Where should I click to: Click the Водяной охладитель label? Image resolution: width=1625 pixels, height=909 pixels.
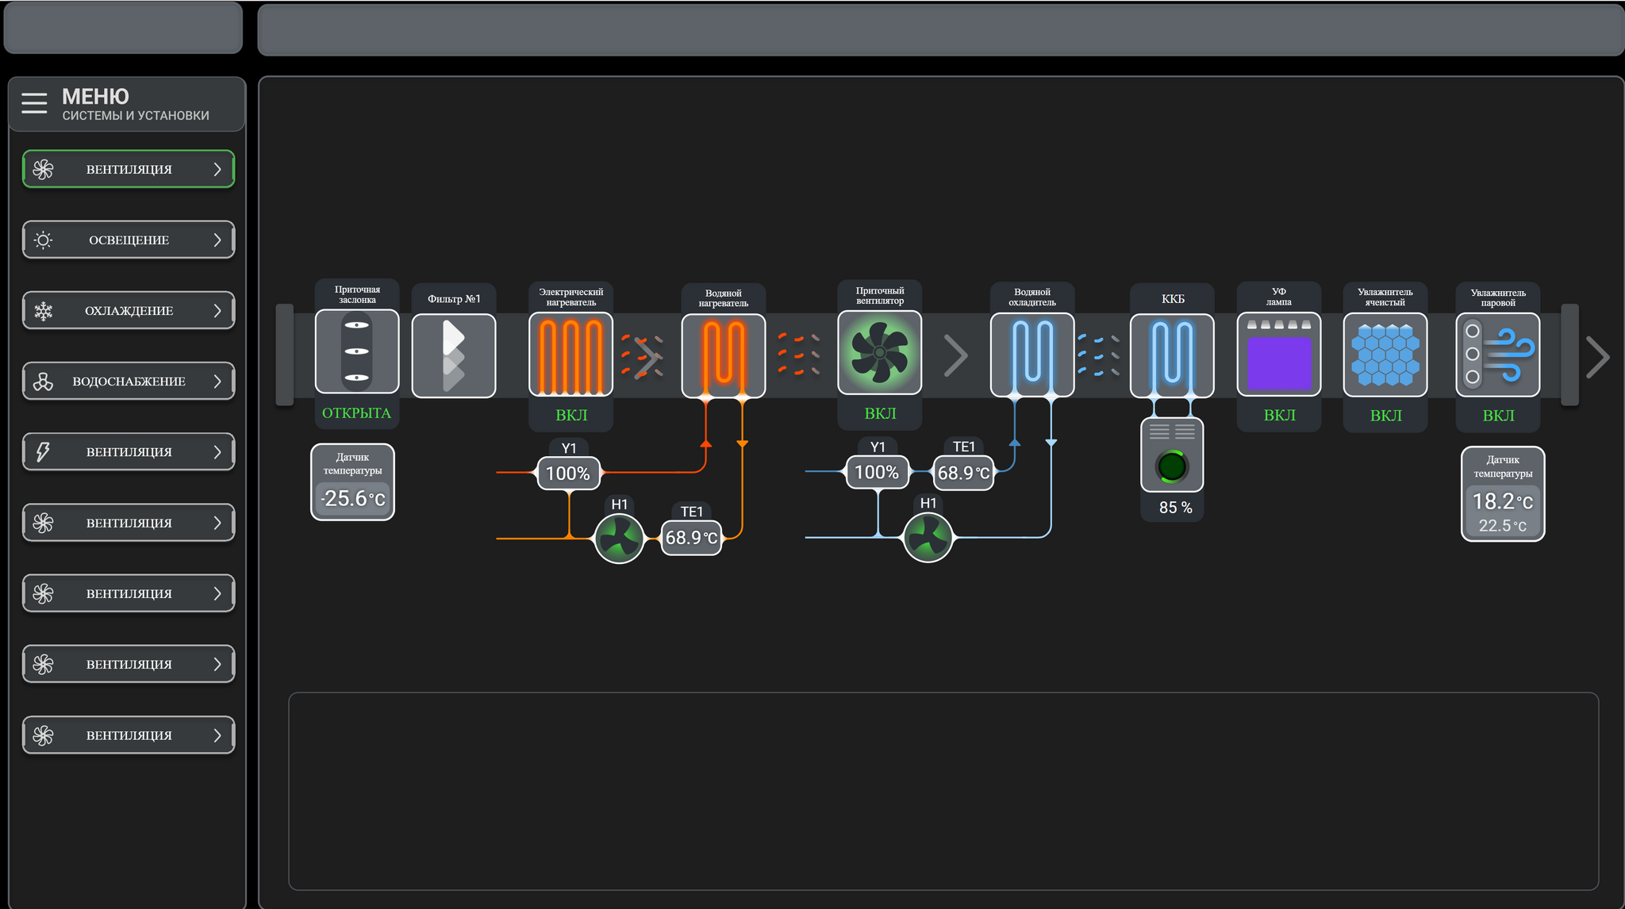click(x=1032, y=297)
